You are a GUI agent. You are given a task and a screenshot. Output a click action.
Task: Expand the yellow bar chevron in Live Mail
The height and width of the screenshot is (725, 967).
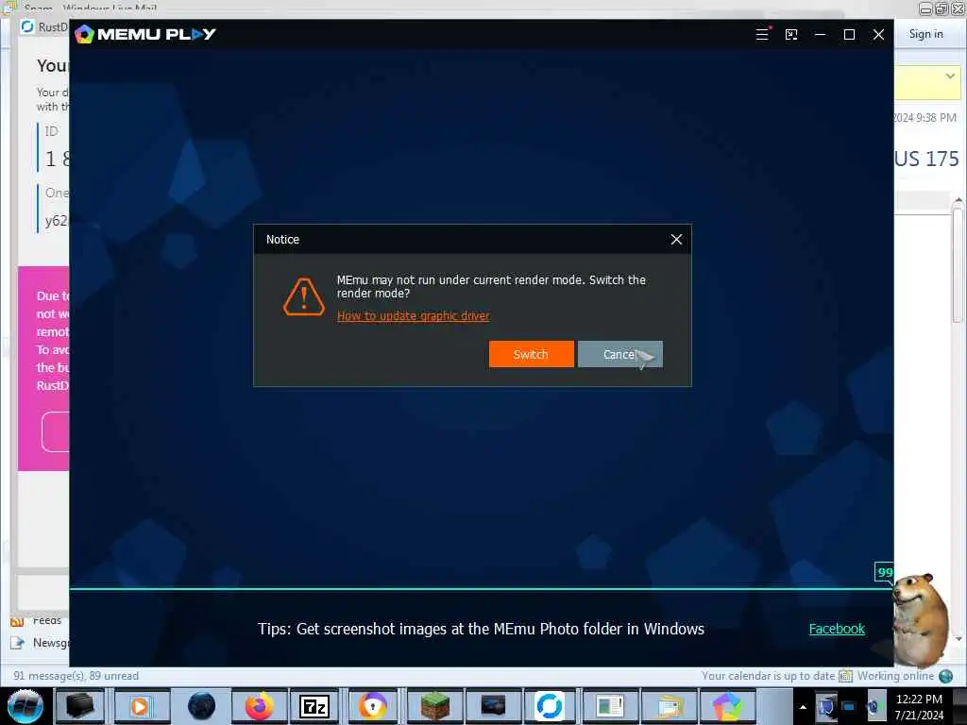(950, 76)
